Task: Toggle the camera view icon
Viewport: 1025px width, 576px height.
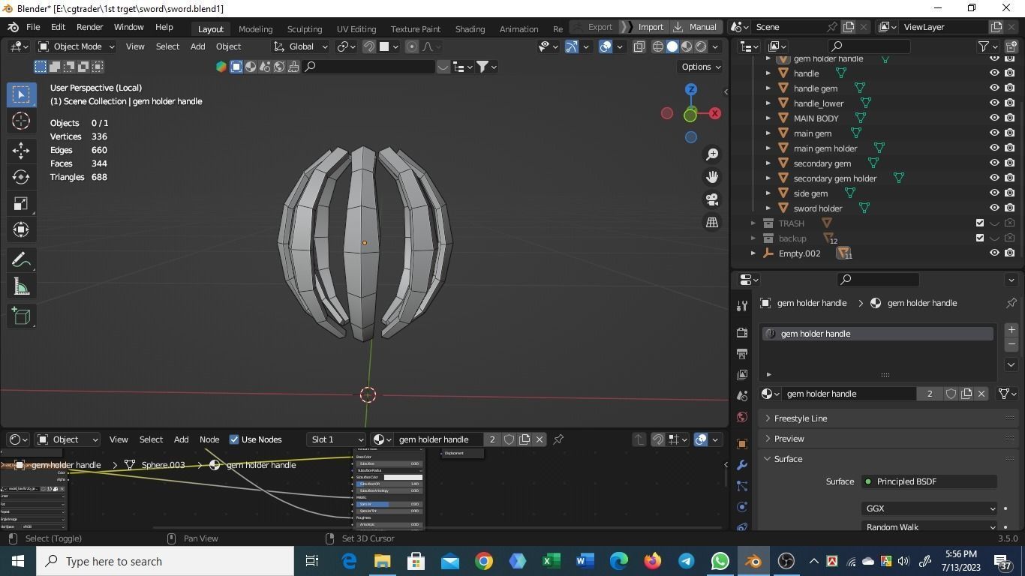Action: [711, 199]
